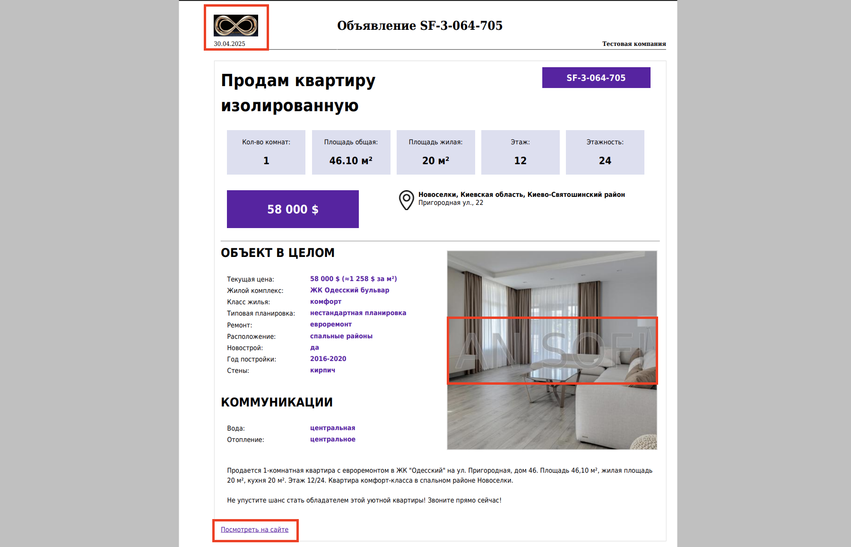Select the 'Этаж' 12 tile
This screenshot has height=547, width=851.
tap(520, 152)
